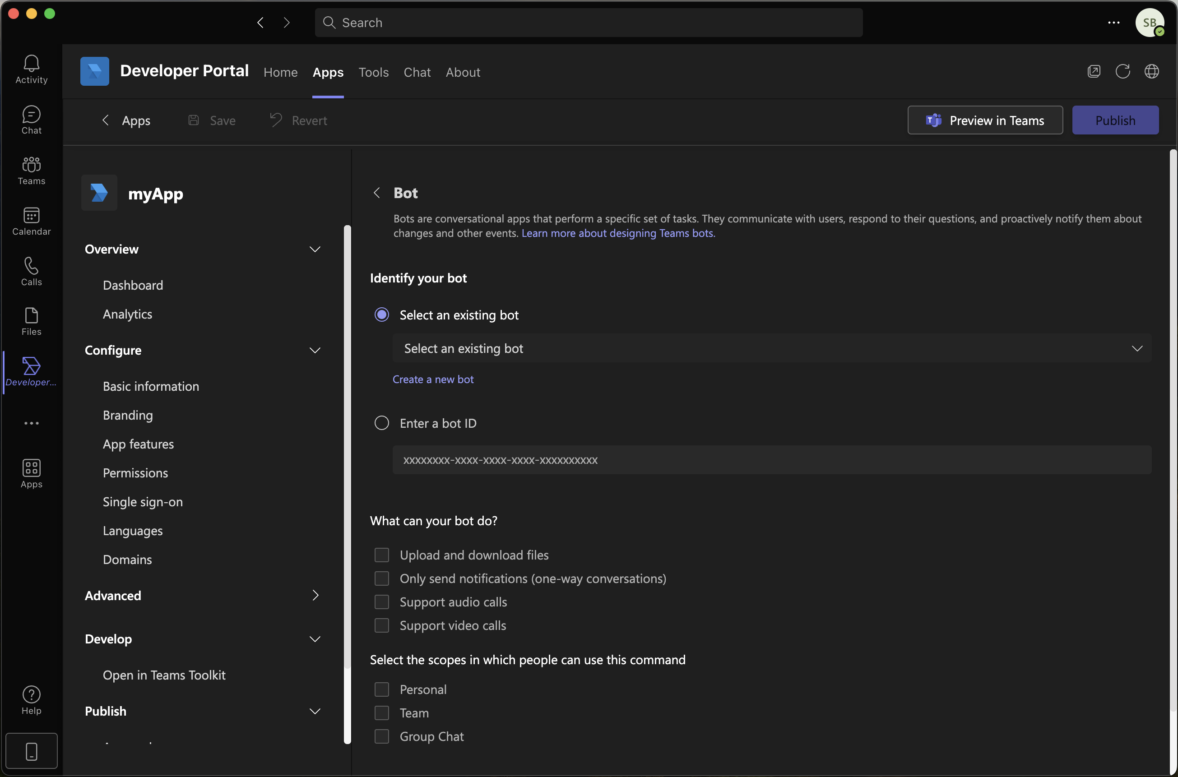This screenshot has width=1178, height=777.
Task: Click Preview in Teams button
Action: [x=985, y=120]
